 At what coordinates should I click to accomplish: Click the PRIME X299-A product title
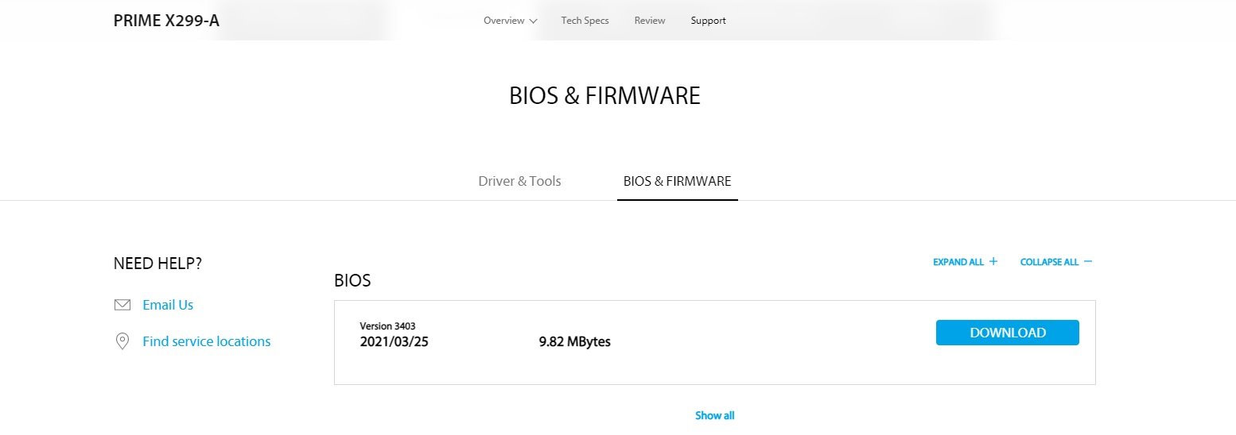(166, 21)
